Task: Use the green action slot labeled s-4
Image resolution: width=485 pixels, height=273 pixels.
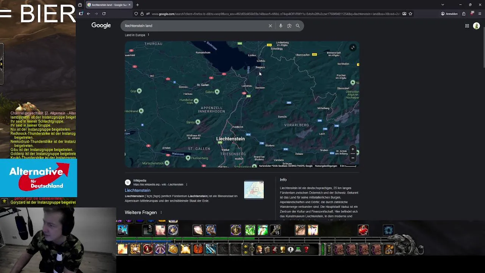Action: 250,230
